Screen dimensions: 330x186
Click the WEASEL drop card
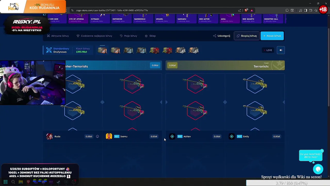coord(165,19)
